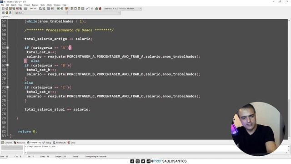This screenshot has width=291, height=164.
Task: Click the Remove from project toolbar icon
Action: coord(62,9)
